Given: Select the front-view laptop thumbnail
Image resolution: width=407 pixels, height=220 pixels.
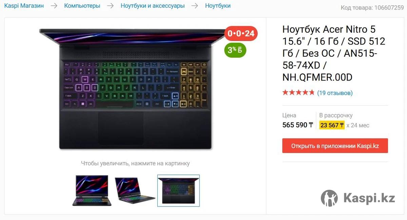Looking at the screenshot, I should (92, 190).
